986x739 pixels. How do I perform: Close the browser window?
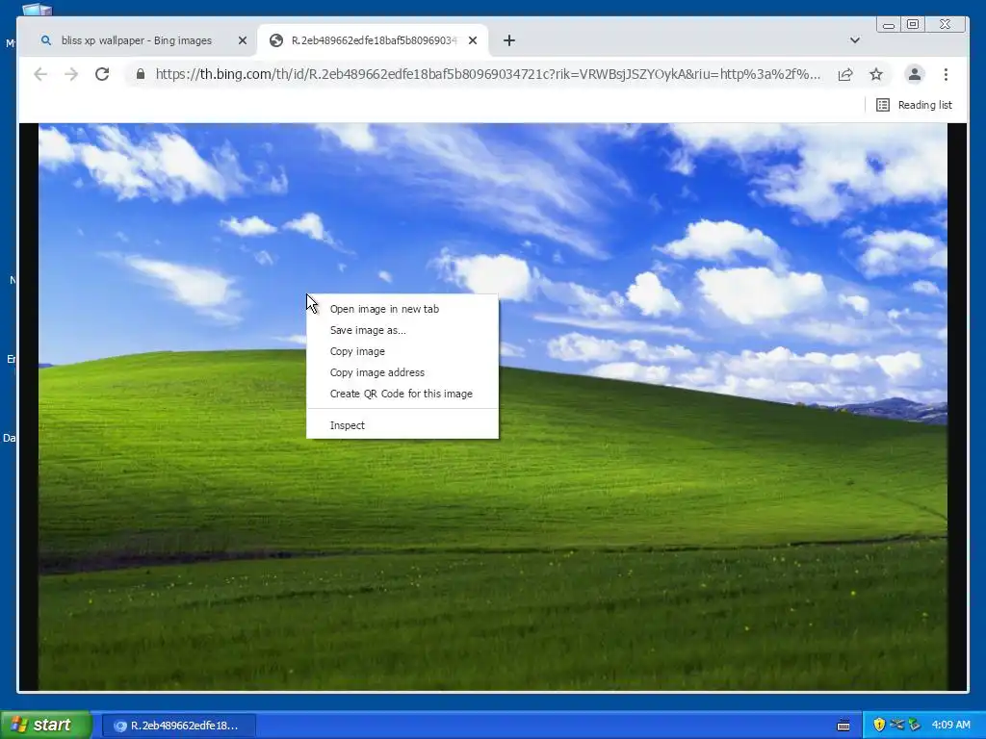click(946, 24)
